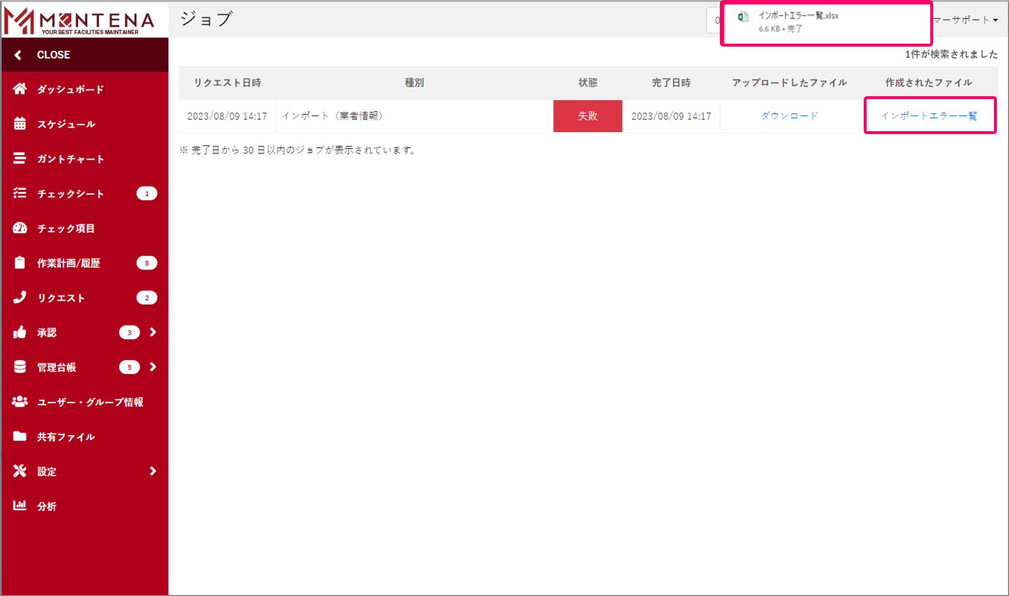Select the Checksheet list icon
Screen dimensions: 1009x596
pos(19,193)
